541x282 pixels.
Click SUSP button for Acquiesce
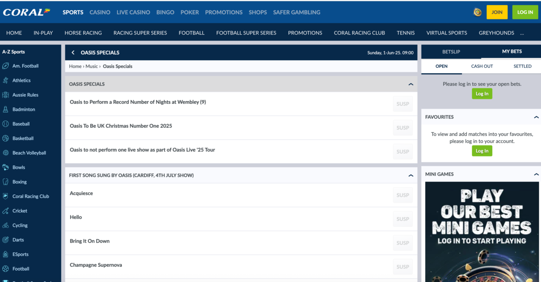pos(403,195)
